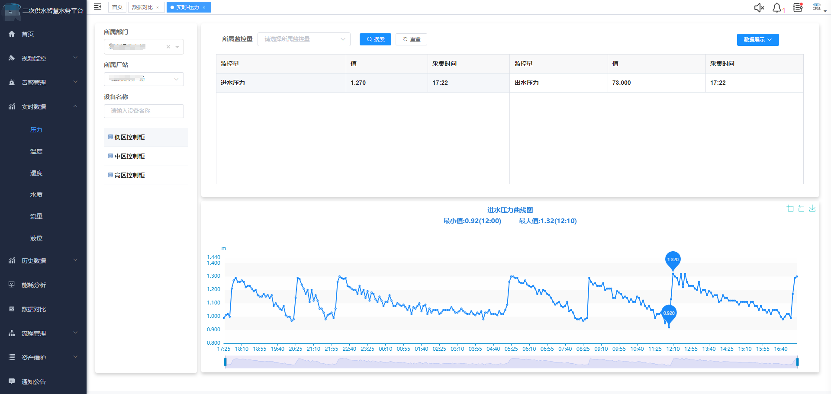Open the 压力 submenu item
Screen dimensions: 831x394
[x=36, y=130]
